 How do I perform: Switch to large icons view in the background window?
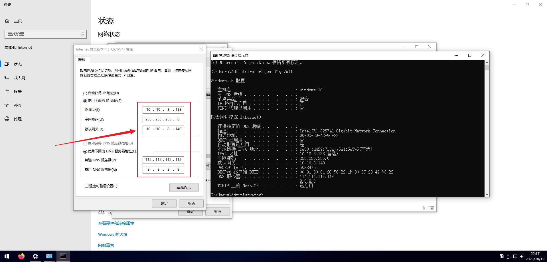pyautogui.click(x=432, y=208)
